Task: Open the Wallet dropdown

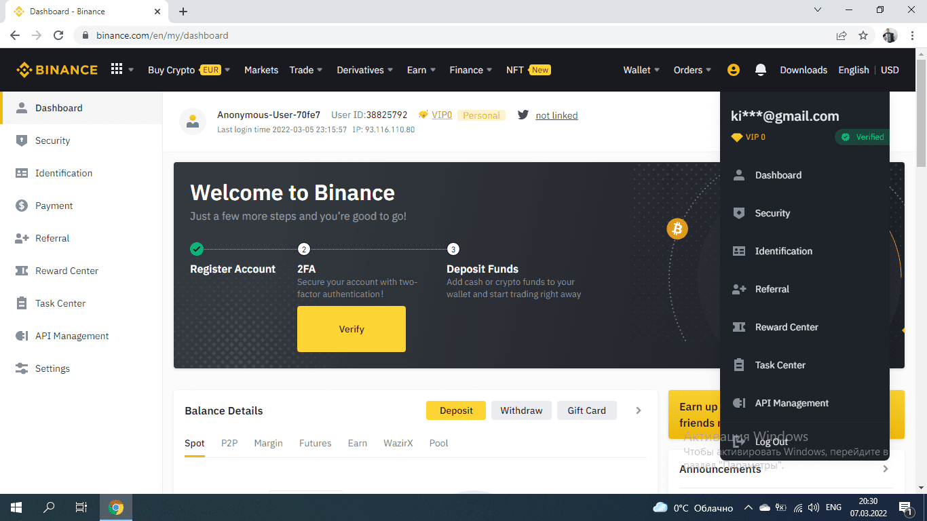Action: 642,70
